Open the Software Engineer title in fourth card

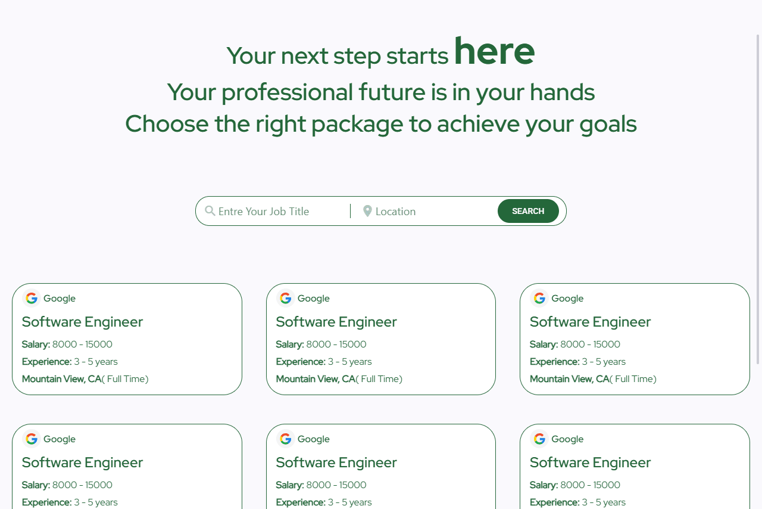click(x=82, y=463)
